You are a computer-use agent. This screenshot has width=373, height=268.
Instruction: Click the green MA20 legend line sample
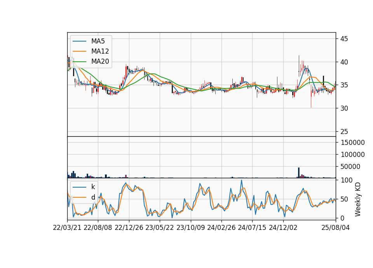[79, 62]
